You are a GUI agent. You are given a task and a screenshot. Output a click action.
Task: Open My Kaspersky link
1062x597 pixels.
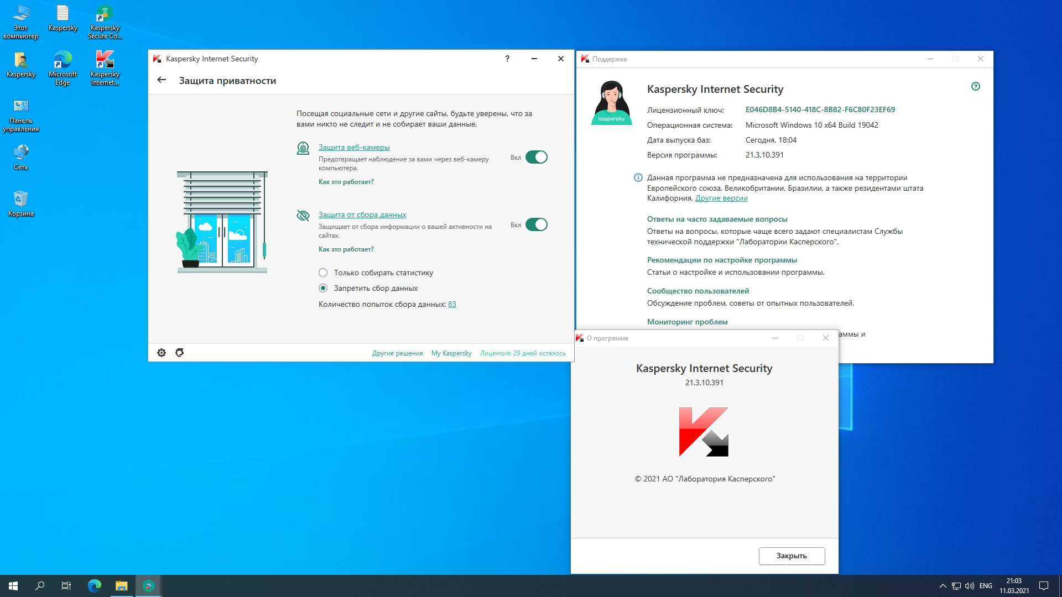pos(451,353)
